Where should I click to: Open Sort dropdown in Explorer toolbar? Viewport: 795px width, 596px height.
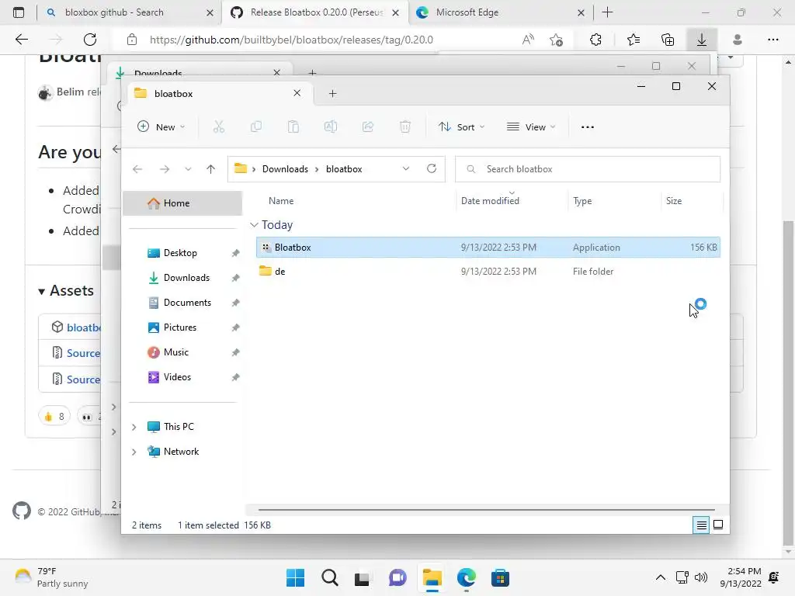click(x=461, y=126)
